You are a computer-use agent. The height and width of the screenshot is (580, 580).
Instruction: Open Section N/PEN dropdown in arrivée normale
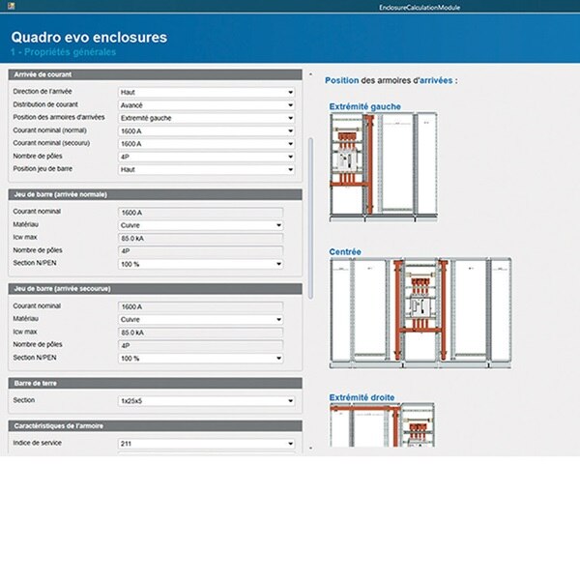click(x=201, y=264)
